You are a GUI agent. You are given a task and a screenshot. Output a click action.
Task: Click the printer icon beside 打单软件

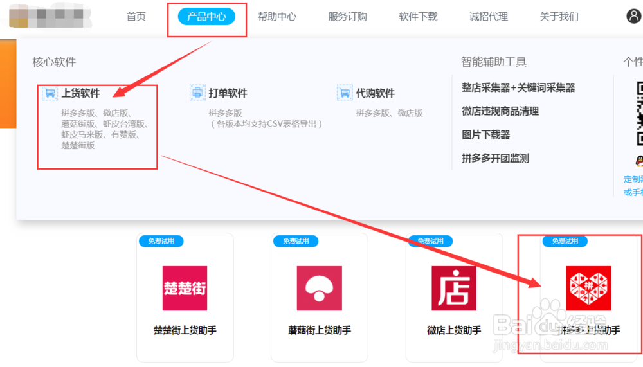click(197, 93)
